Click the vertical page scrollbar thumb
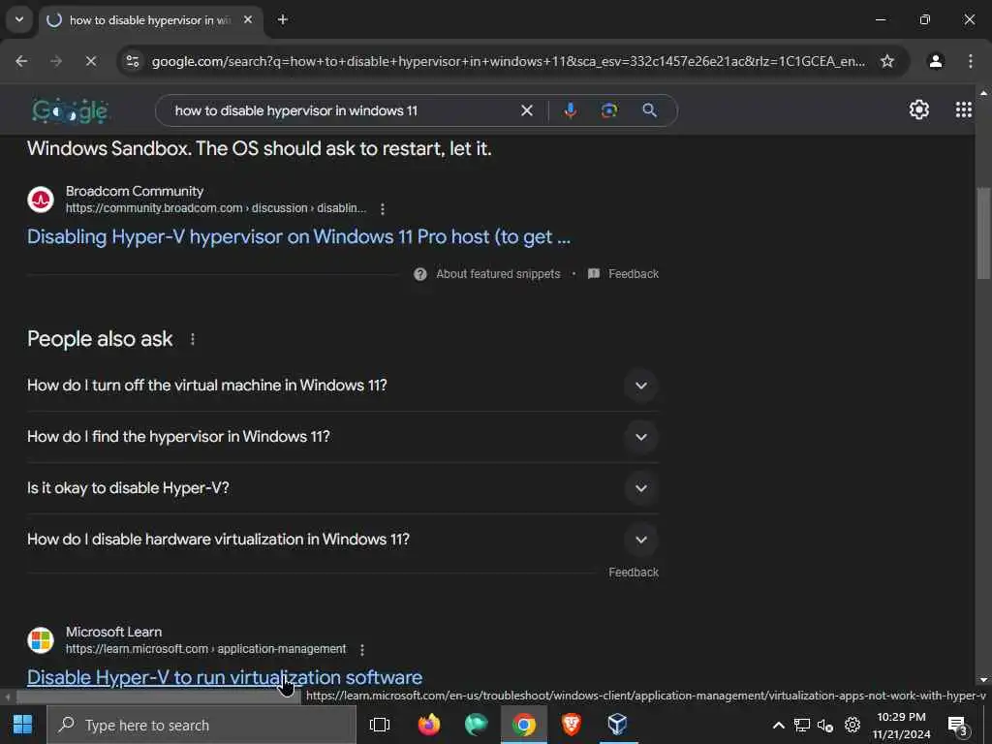The height and width of the screenshot is (744, 992). tap(983, 233)
